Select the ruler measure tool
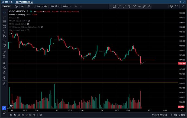This screenshot has height=118, width=187. (x=4, y=52)
